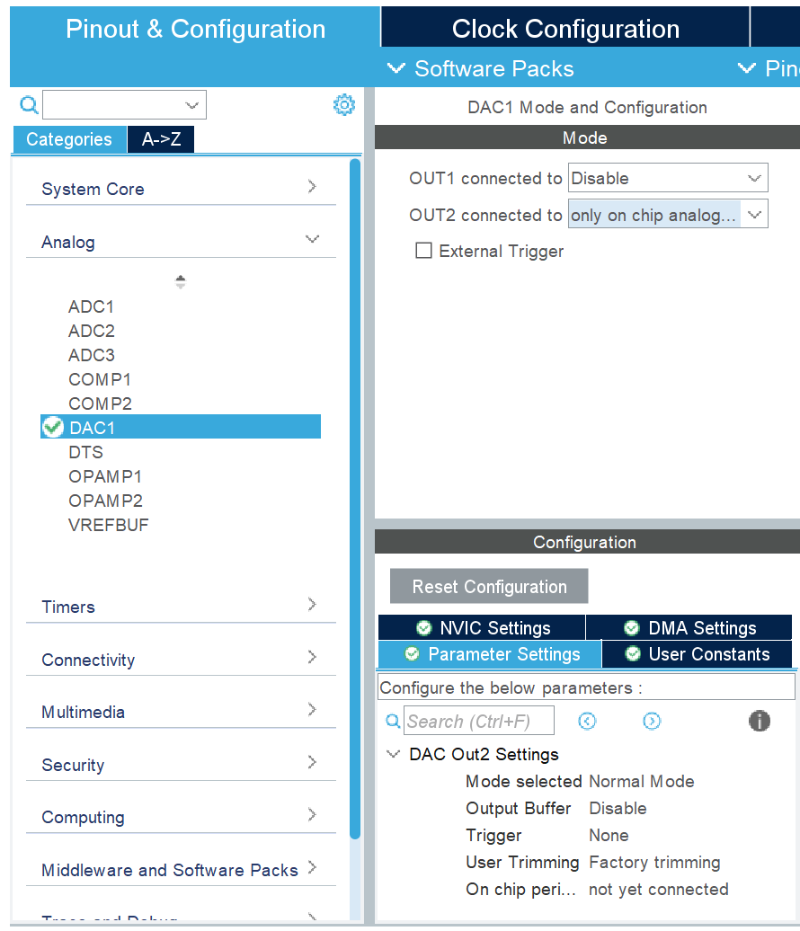The height and width of the screenshot is (931, 800).
Task: Click the green checkmark beside DAC1
Action: point(53,427)
